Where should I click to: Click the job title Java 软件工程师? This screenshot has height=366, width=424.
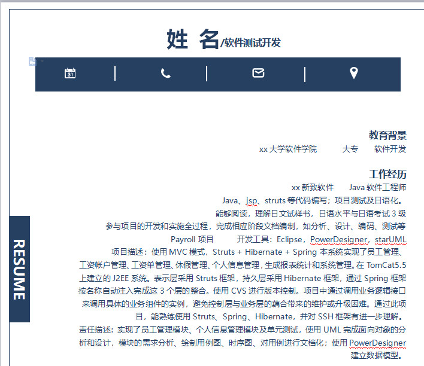377,187
